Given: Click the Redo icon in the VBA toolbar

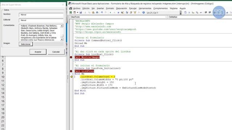Looking at the screenshot, I should click(105, 13).
